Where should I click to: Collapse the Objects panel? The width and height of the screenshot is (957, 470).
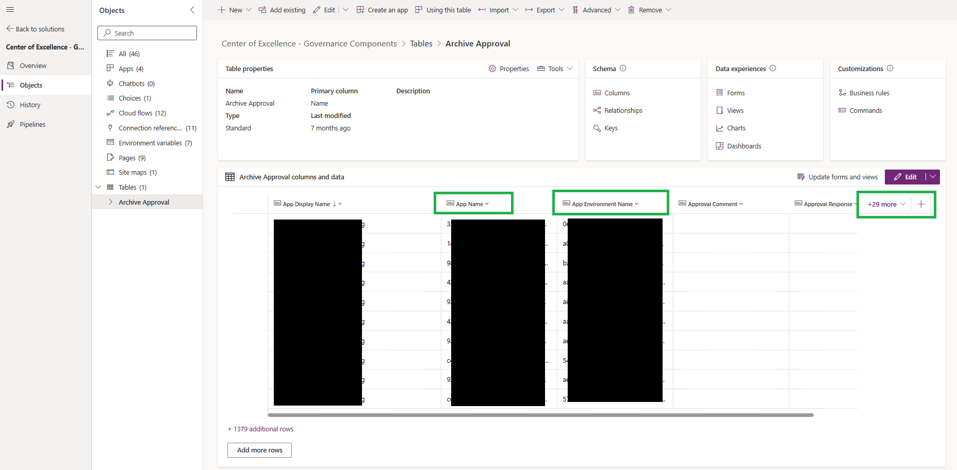(192, 9)
